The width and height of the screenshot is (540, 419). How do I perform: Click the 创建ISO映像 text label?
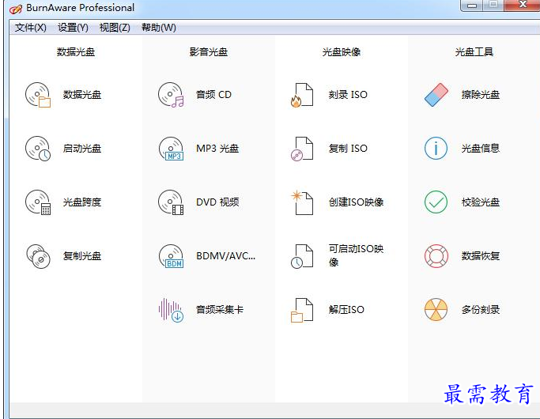[356, 202]
